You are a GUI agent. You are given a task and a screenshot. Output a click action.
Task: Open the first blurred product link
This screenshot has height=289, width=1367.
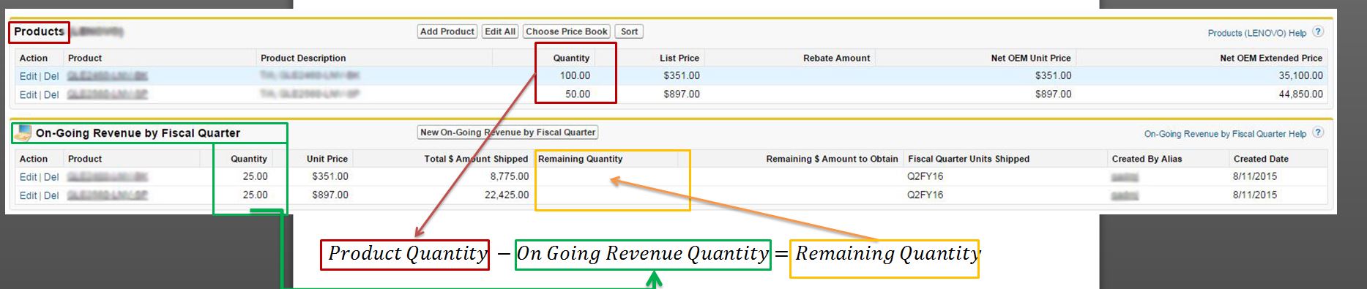[108, 76]
